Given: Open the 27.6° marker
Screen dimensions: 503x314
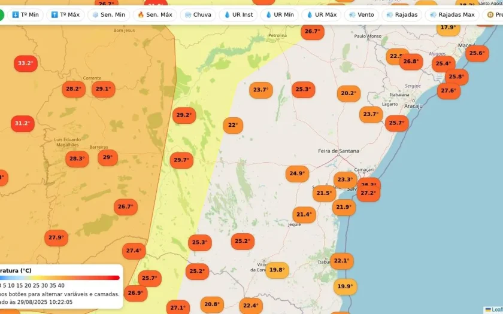Looking at the screenshot, I should [449, 91].
